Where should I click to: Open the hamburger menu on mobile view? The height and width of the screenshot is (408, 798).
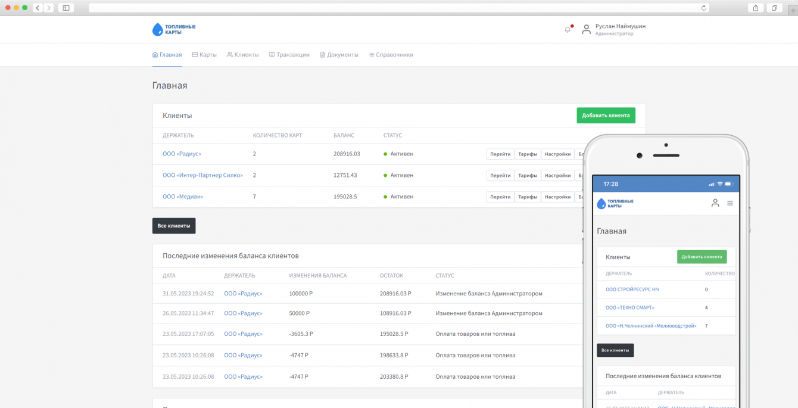[730, 203]
